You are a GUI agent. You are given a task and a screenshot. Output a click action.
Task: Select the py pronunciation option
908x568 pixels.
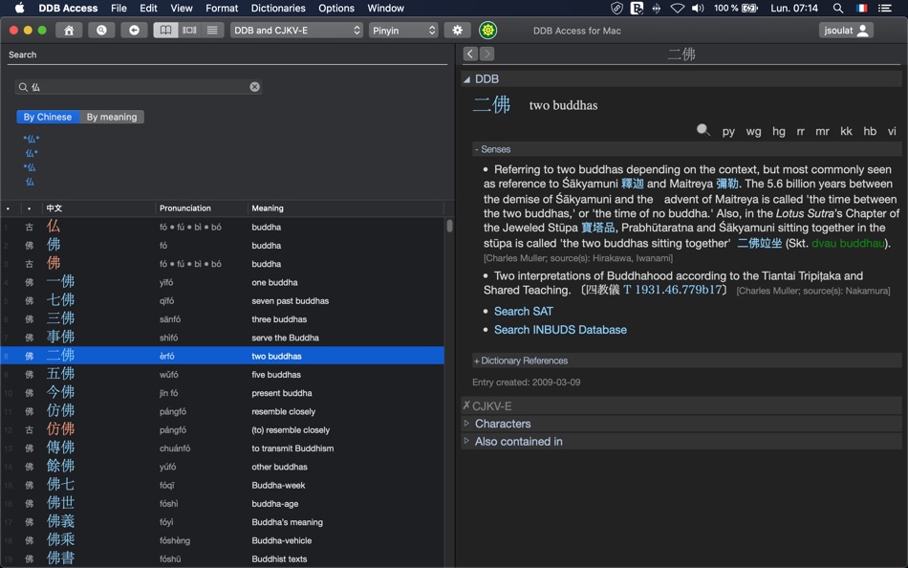tap(728, 132)
